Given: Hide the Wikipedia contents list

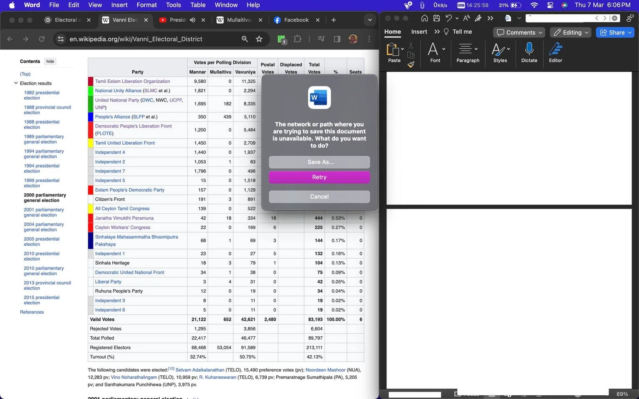Looking at the screenshot, I should click(x=50, y=62).
